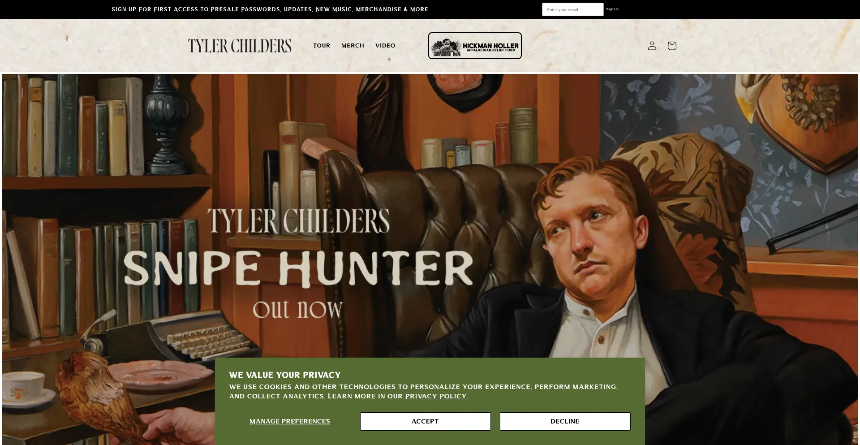Accept the cookie consent
This screenshot has height=445, width=860.
(x=425, y=421)
